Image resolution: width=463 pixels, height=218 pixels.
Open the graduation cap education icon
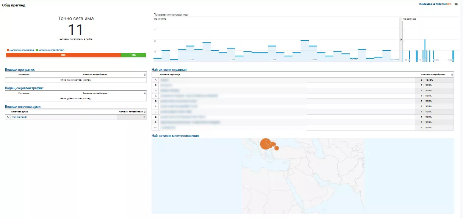456,4
